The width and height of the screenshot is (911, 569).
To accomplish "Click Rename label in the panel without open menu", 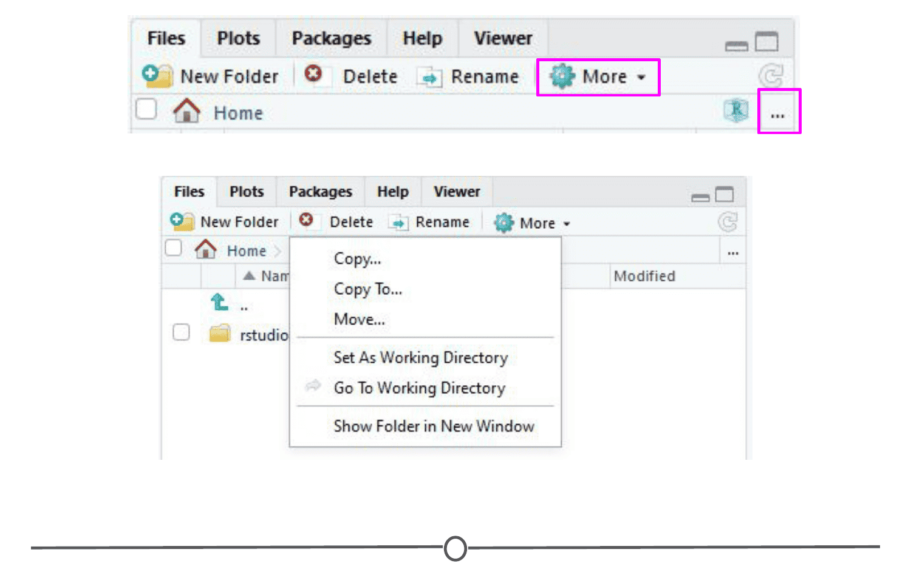I will 485,76.
